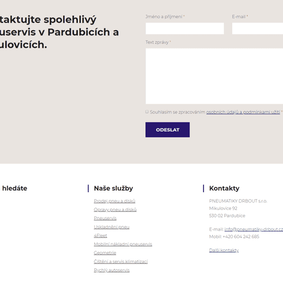283x283 pixels.
Task: Focus the E-mail input field
Action: pyautogui.click(x=258, y=28)
